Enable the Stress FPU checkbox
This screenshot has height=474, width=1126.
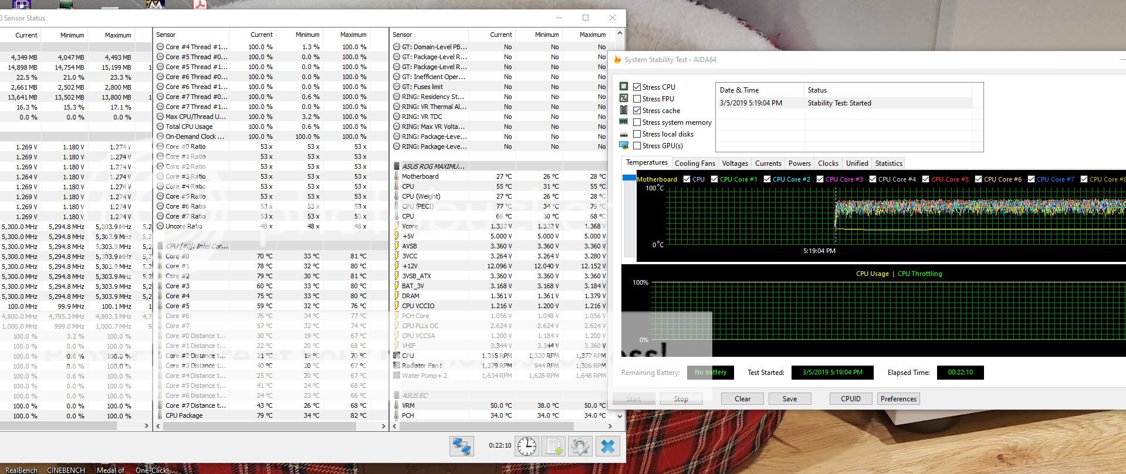[637, 98]
